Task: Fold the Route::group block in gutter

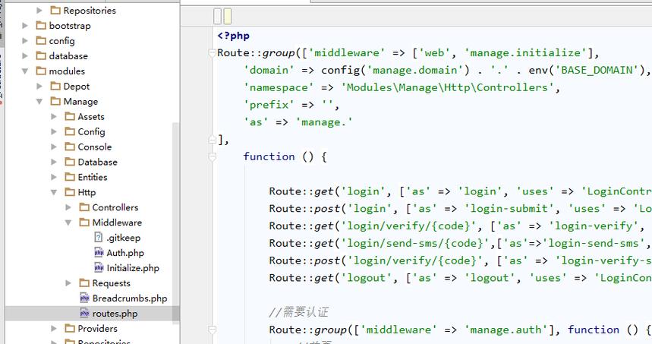Action: tap(212, 53)
